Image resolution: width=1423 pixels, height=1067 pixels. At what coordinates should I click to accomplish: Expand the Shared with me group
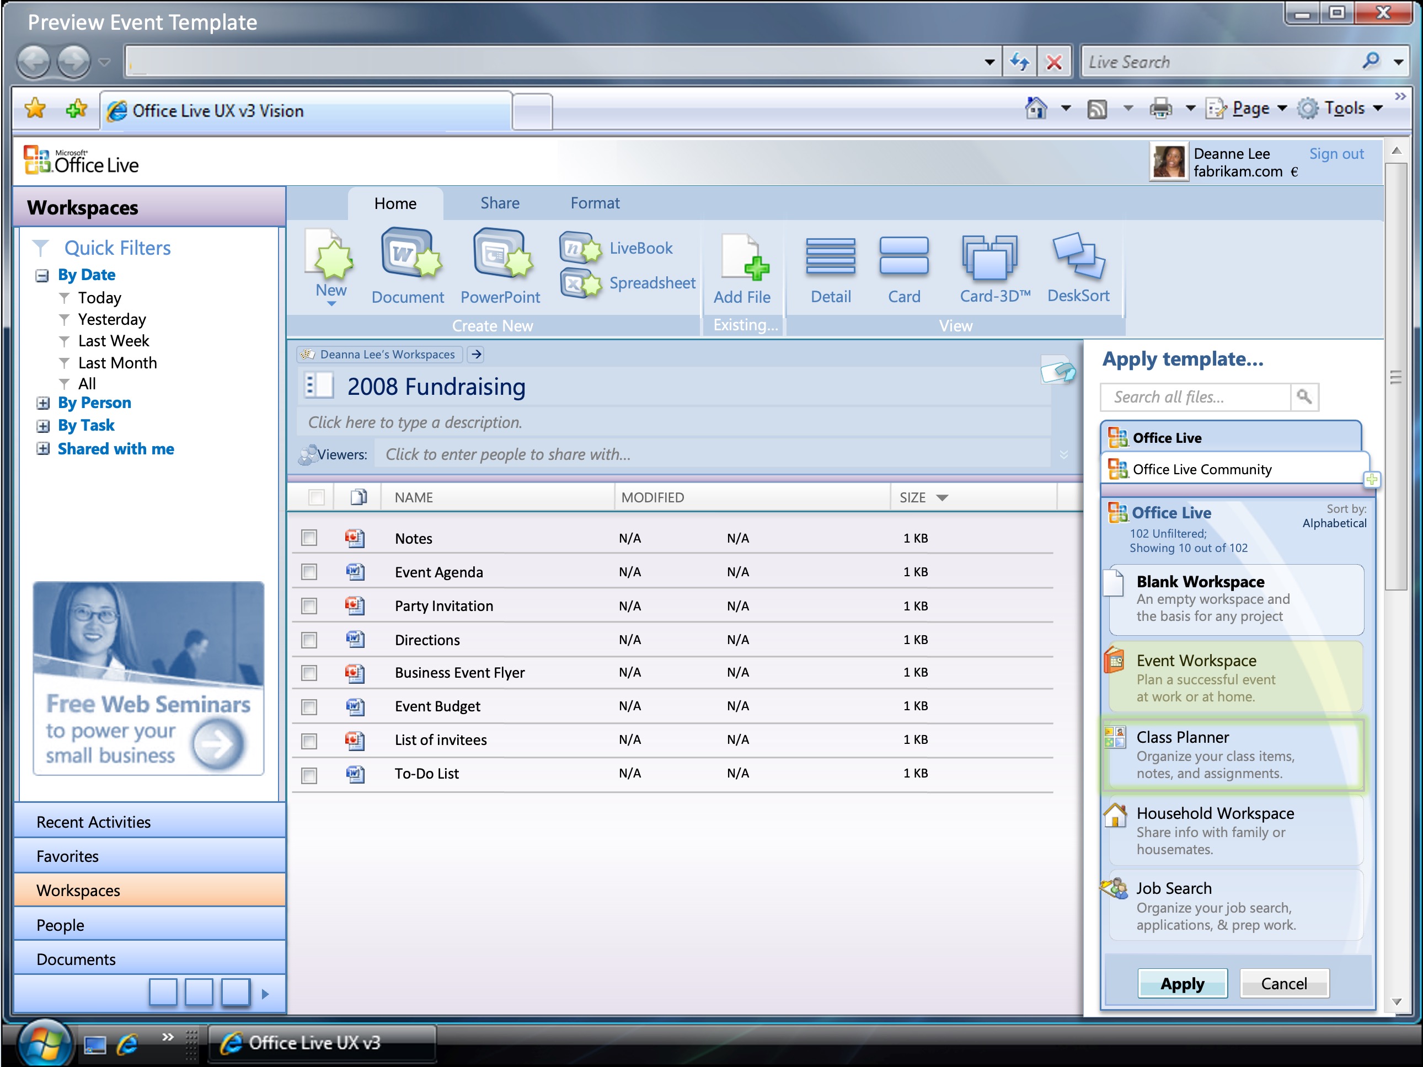point(42,449)
